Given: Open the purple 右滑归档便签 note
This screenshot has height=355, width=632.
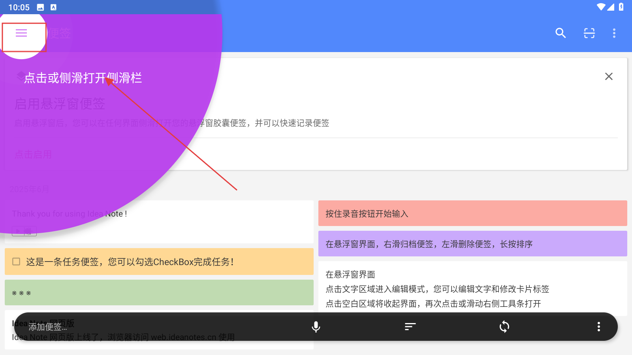Looking at the screenshot, I should pos(473,244).
